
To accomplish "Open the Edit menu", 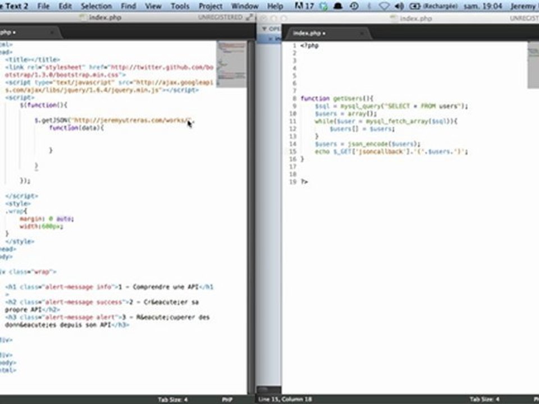I will [x=65, y=6].
